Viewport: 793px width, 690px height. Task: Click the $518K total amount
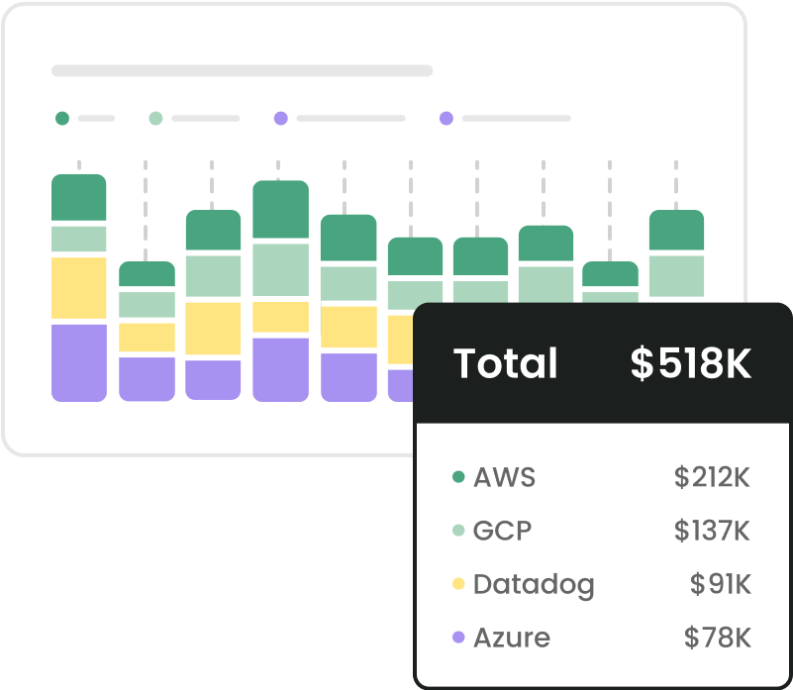690,364
